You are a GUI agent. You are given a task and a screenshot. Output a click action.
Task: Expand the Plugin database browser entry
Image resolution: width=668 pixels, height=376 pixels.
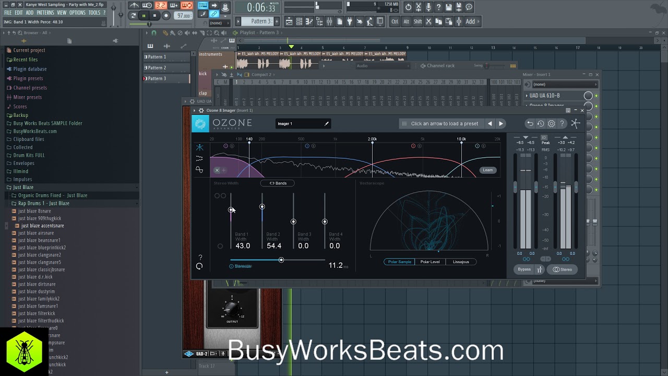30,69
